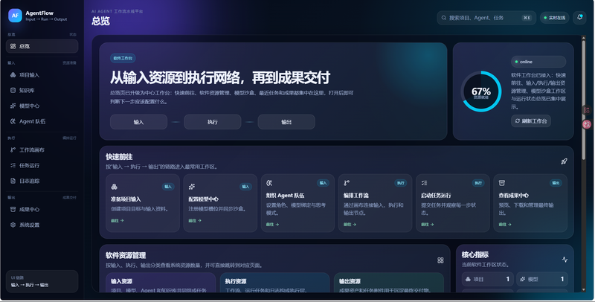
Task: Click the rocket icon in 快速前往 section
Action: point(565,161)
